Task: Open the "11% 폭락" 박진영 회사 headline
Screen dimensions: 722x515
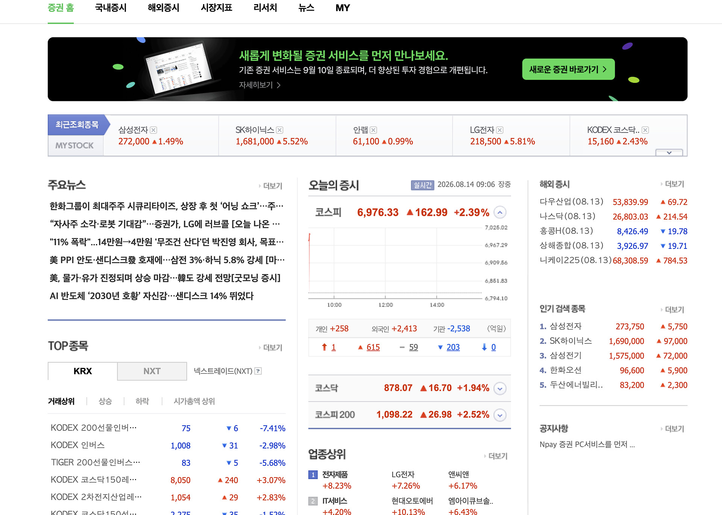Action: [x=167, y=242]
